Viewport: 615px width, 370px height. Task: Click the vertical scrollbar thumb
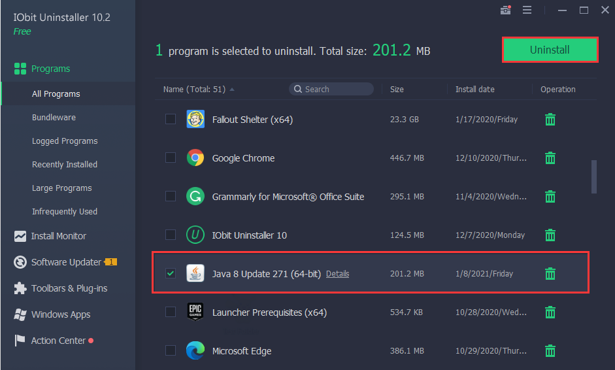(594, 177)
